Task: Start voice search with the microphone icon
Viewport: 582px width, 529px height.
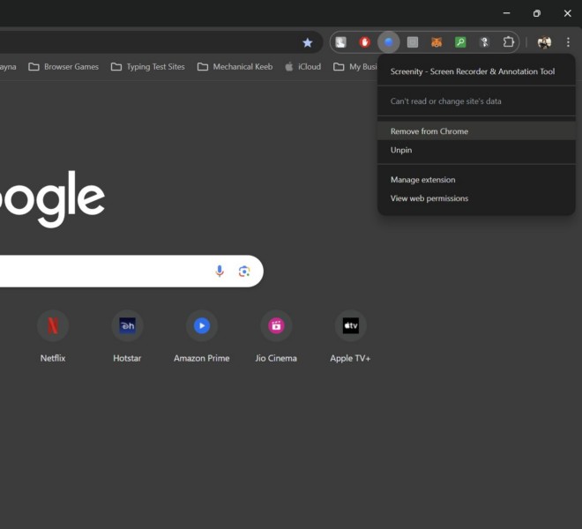Action: point(220,271)
